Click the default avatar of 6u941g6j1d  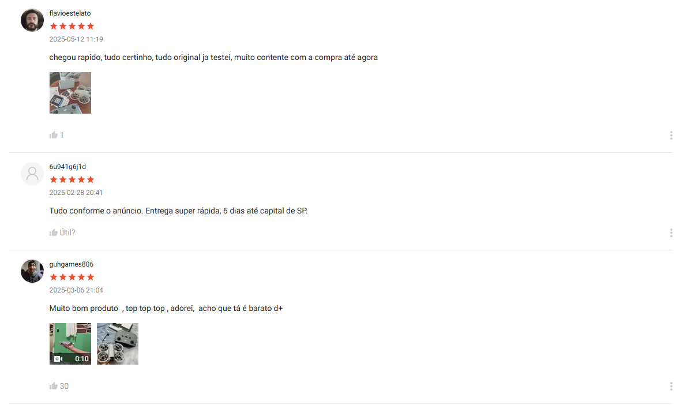click(32, 174)
